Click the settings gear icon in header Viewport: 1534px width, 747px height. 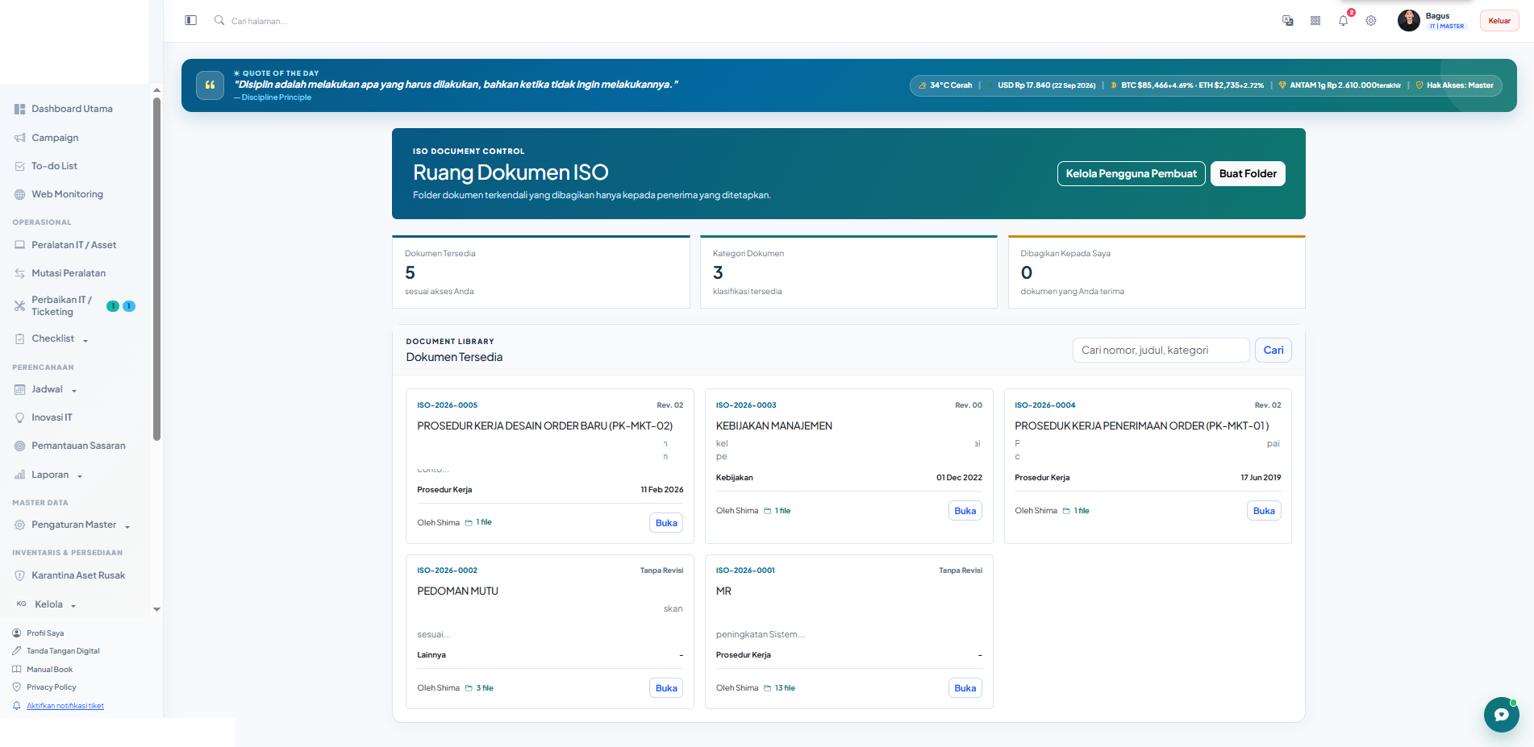coord(1371,21)
